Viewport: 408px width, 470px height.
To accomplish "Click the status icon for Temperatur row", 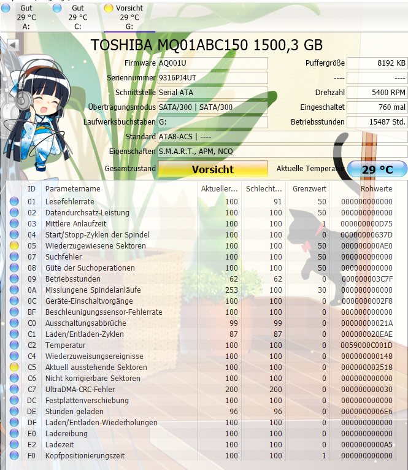I will [14, 345].
